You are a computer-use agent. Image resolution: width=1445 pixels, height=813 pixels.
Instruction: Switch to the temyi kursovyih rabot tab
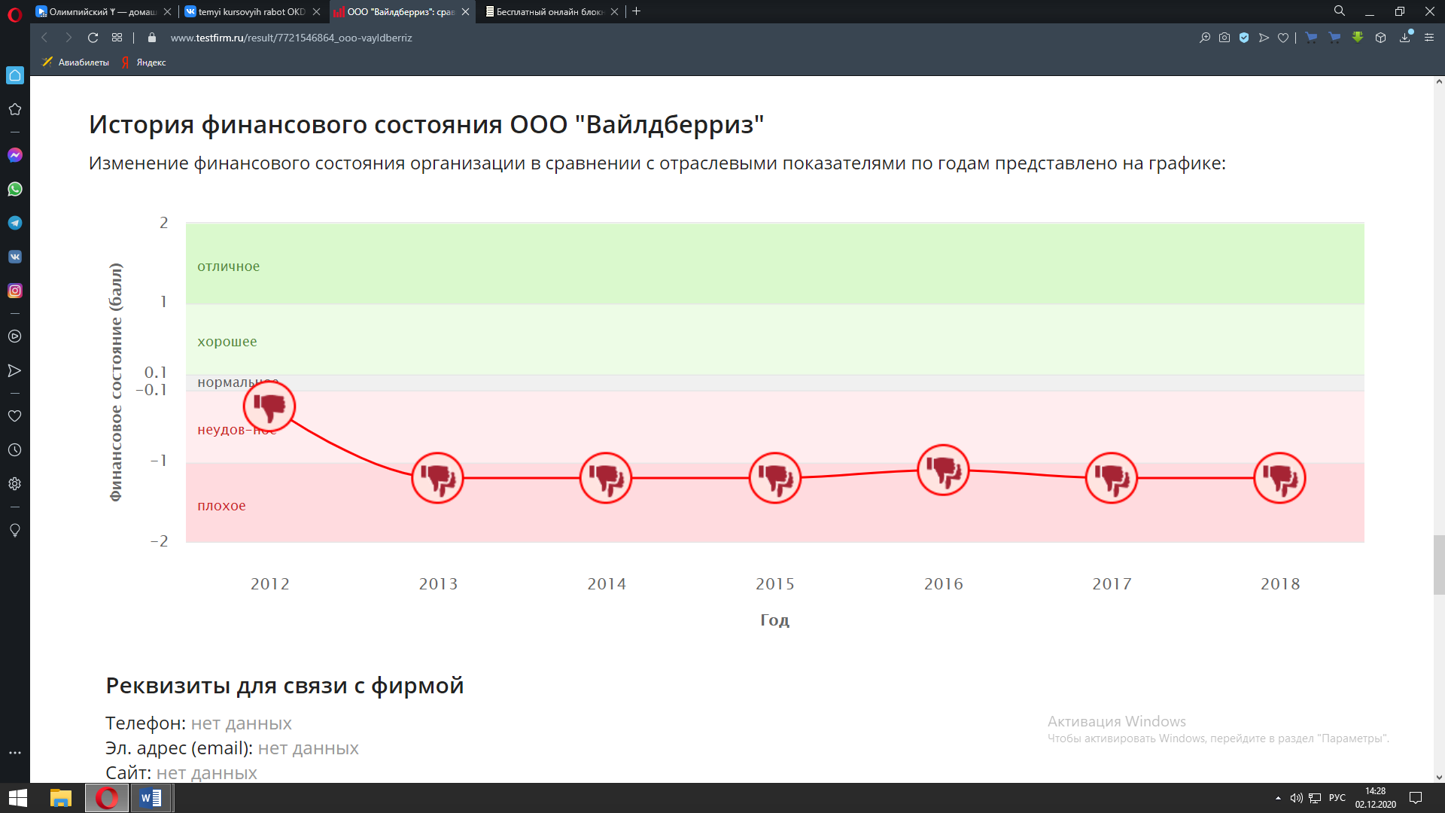click(x=245, y=11)
